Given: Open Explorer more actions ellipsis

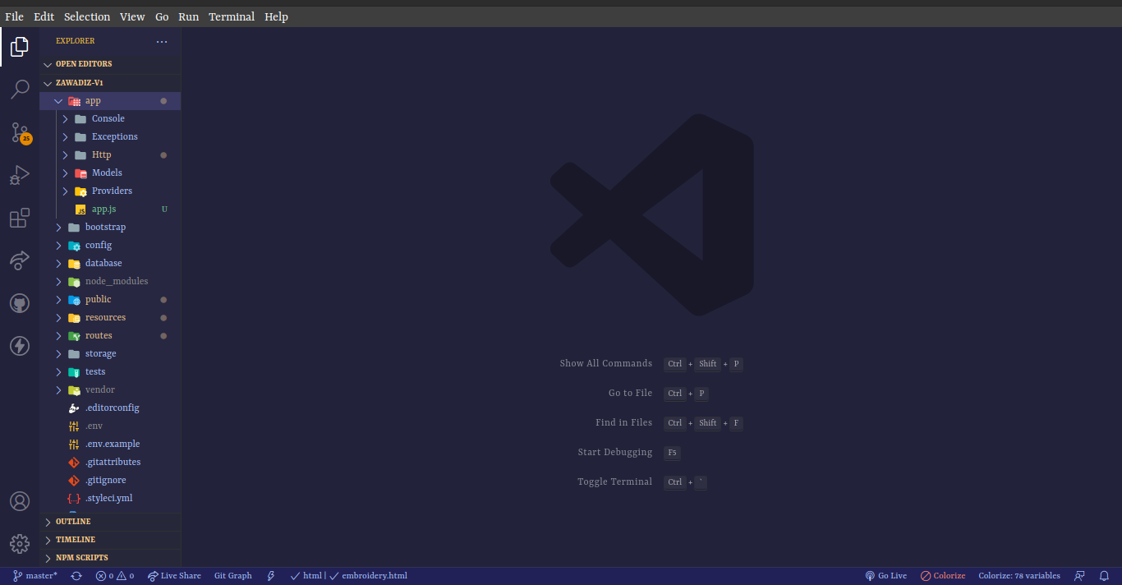Looking at the screenshot, I should 162,41.
